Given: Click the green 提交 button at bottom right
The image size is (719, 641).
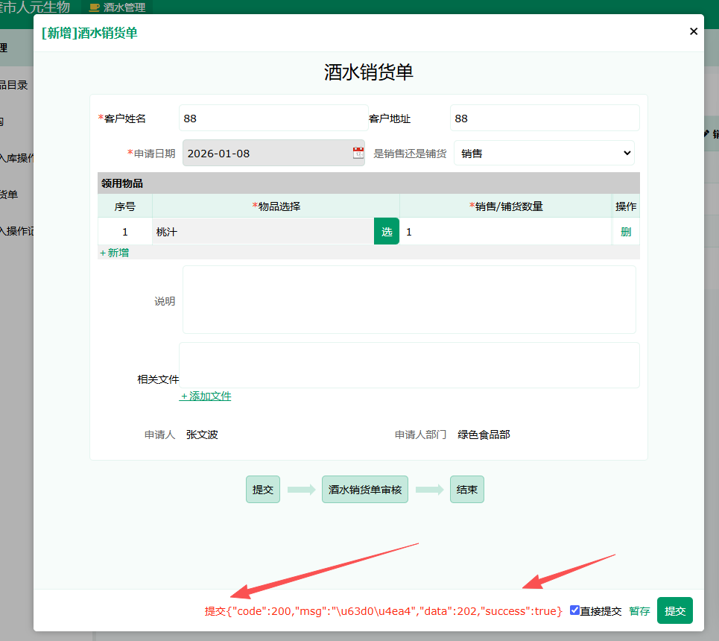Looking at the screenshot, I should point(674,610).
